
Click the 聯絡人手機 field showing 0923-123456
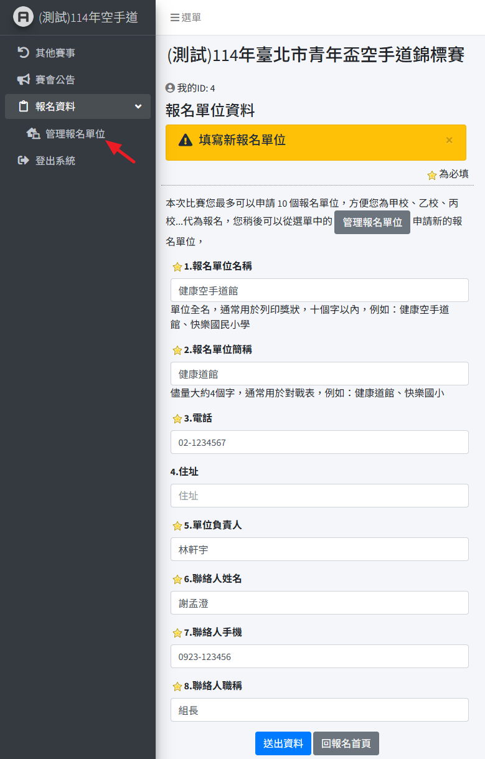319,656
